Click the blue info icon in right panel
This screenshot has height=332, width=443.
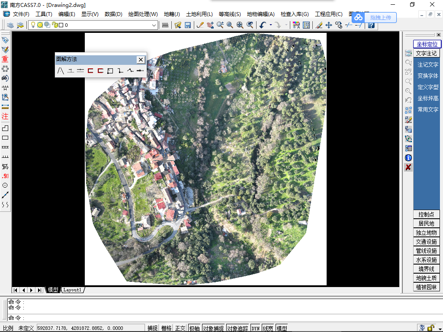(408, 158)
